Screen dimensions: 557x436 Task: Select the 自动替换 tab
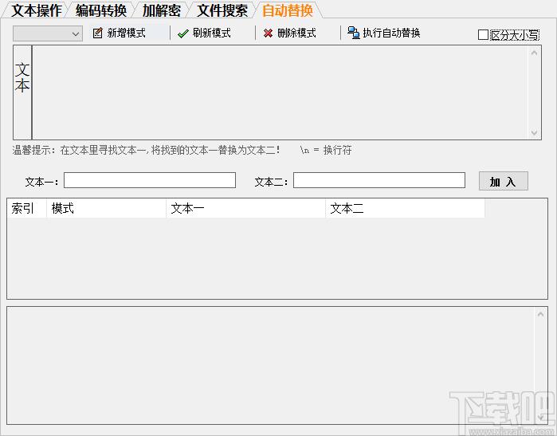288,10
